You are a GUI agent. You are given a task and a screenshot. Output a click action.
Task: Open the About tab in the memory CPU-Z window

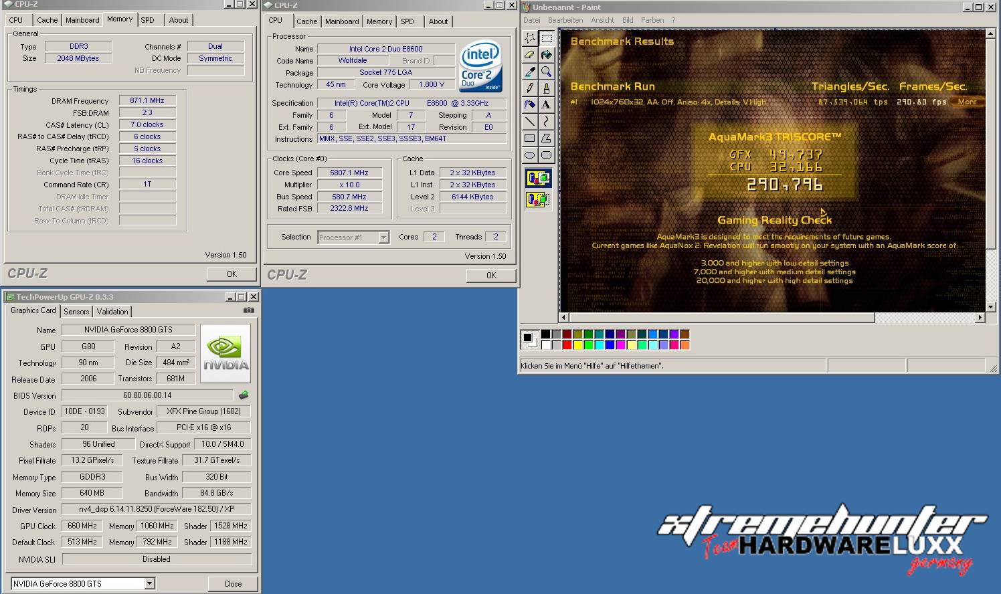click(179, 20)
